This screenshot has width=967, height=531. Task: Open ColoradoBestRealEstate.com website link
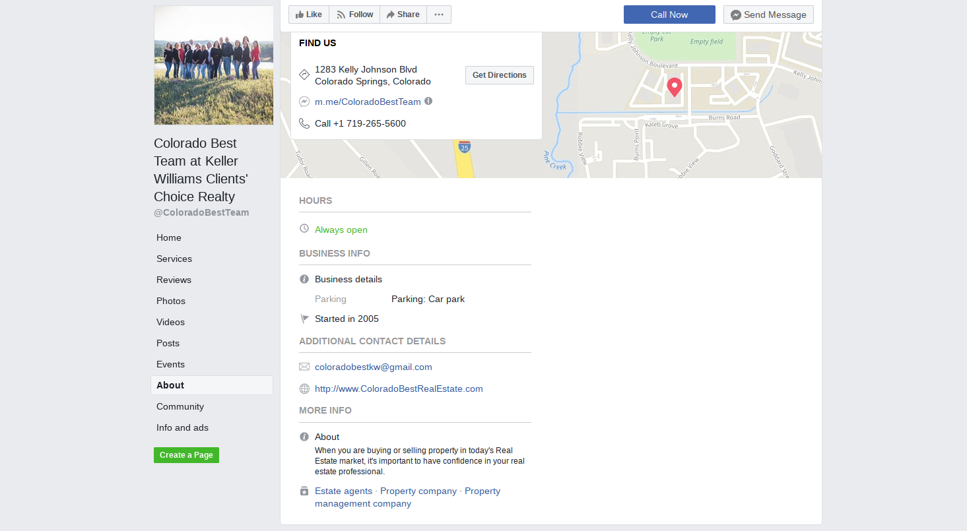coord(399,389)
